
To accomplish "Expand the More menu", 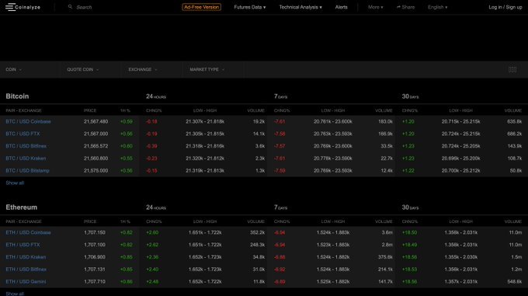I will pos(376,7).
